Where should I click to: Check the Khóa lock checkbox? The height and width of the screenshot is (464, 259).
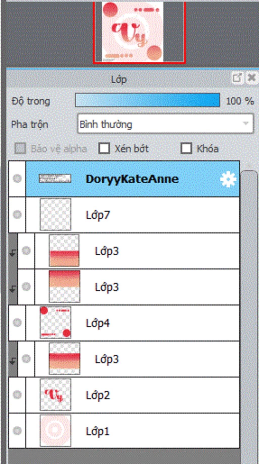coord(186,149)
